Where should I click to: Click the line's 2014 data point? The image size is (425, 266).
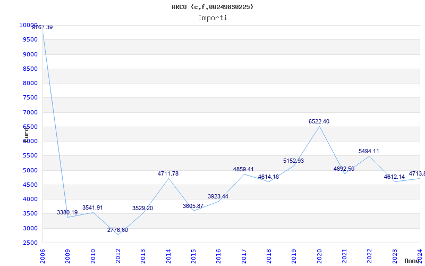[x=168, y=178]
